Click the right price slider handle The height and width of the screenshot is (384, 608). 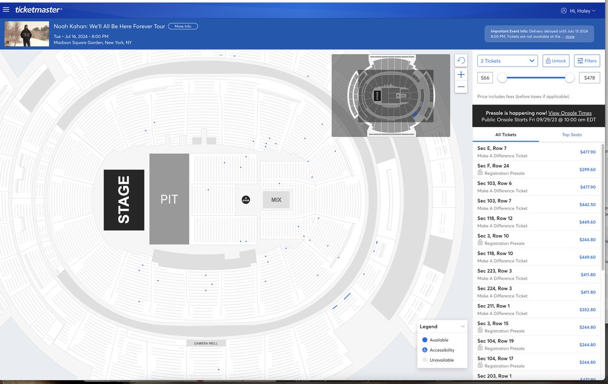pos(570,78)
